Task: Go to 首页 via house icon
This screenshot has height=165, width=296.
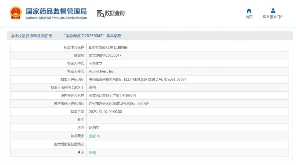Action: tap(249, 11)
